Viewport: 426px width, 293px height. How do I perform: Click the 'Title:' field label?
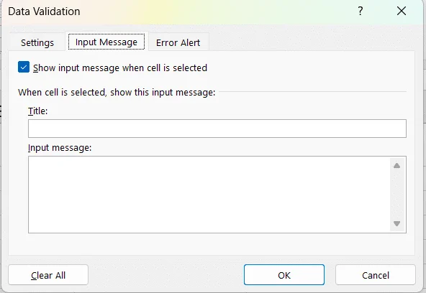(x=37, y=111)
